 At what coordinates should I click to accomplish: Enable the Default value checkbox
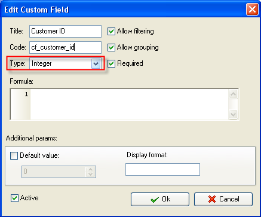point(14,155)
